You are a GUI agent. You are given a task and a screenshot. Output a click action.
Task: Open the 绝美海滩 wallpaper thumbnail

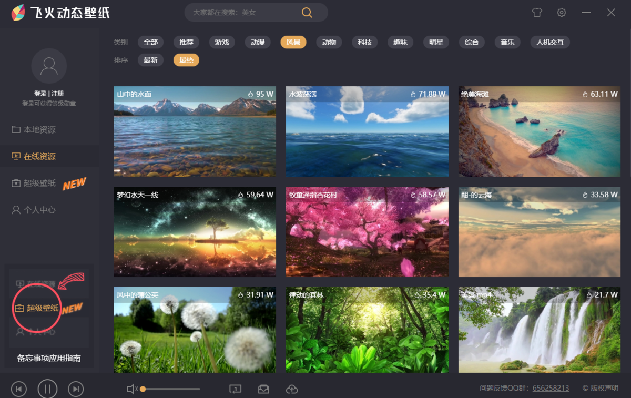pyautogui.click(x=540, y=131)
